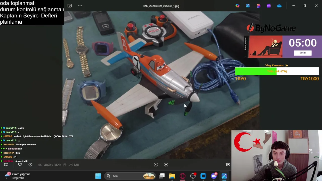Screen dimensions: 322x181
Task: Open the weather widget '2 mm yağmur'
Action: 18,176
